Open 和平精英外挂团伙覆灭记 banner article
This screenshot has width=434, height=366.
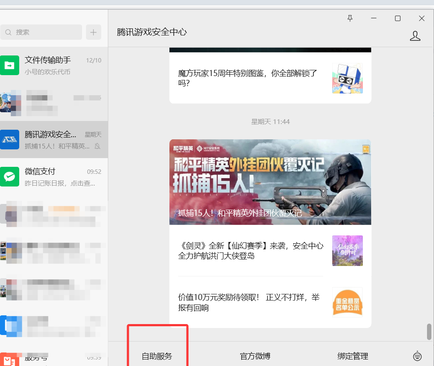pyautogui.click(x=270, y=182)
